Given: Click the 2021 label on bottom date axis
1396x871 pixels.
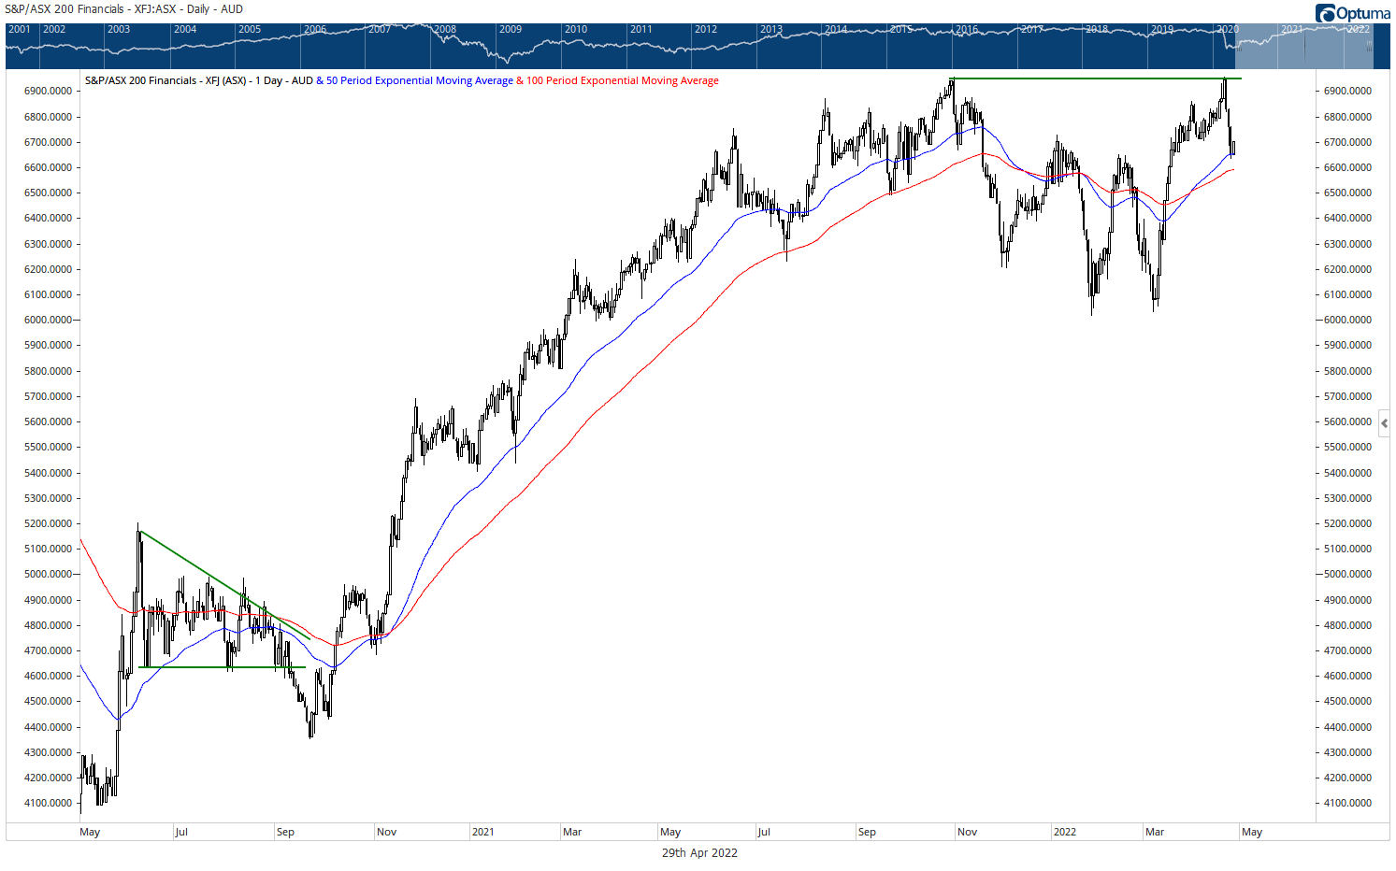Looking at the screenshot, I should [x=482, y=832].
